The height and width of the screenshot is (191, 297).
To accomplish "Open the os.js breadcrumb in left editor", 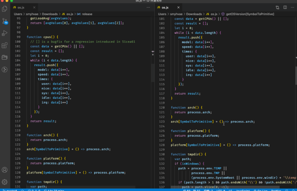I will coord(68,14).
